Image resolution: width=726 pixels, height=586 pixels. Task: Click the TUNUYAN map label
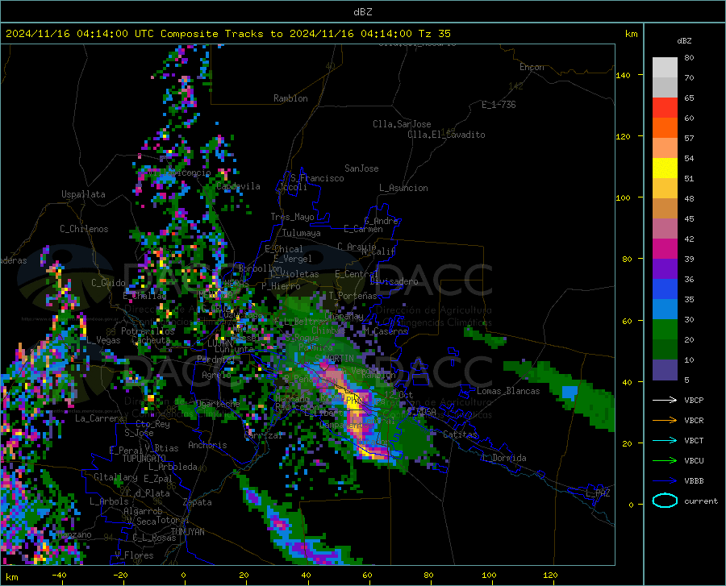[x=187, y=532]
